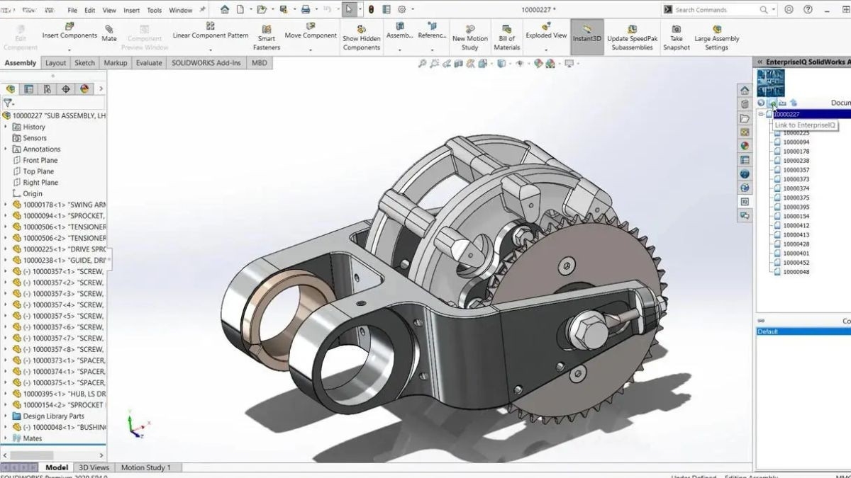Open the Window menu
Viewport: 851px width, 478px height.
180,10
